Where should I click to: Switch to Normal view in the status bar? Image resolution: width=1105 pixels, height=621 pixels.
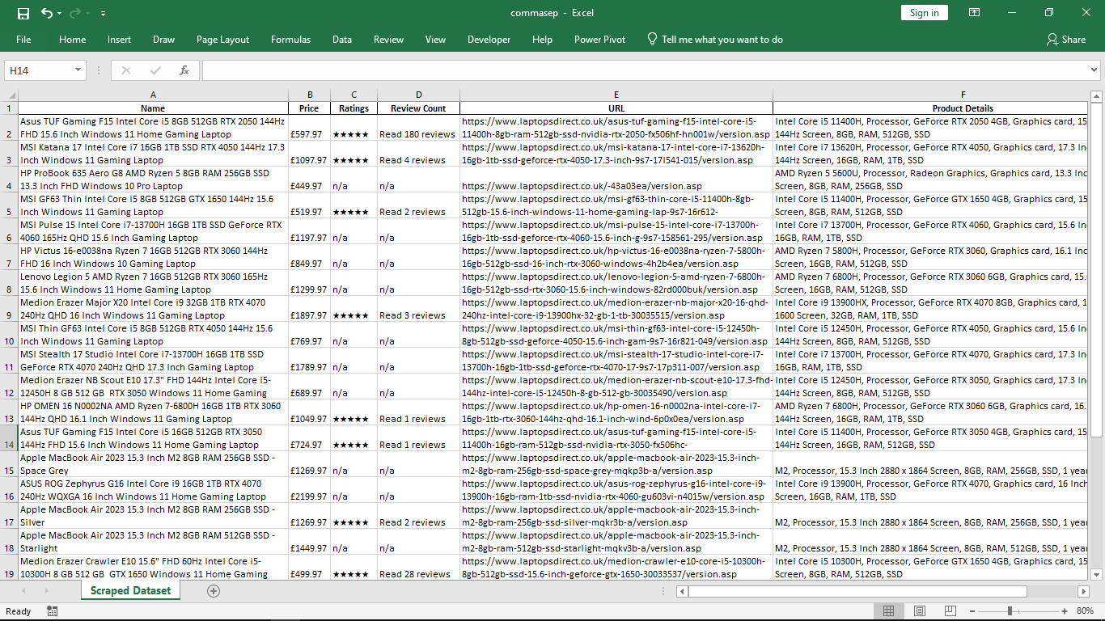tap(888, 611)
